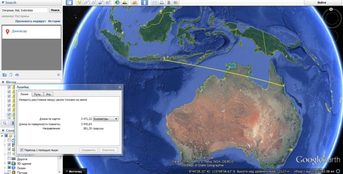
Task: Zoom in with the slider top button
Action: point(332,47)
